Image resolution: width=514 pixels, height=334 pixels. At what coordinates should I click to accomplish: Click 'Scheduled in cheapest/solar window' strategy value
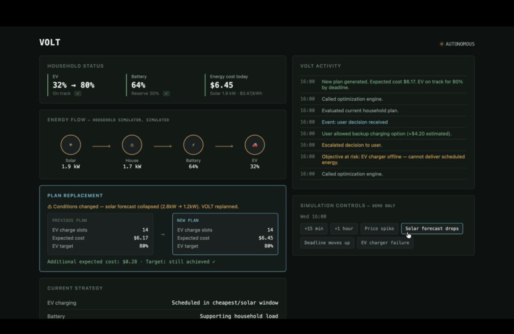click(225, 303)
